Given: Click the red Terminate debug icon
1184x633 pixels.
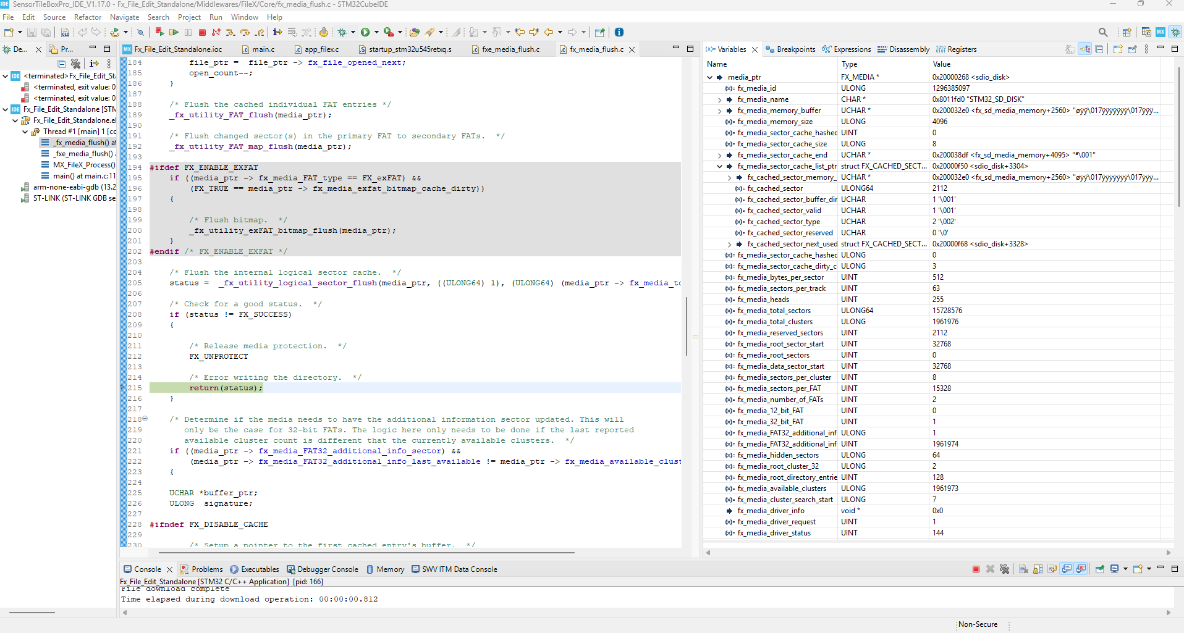Looking at the screenshot, I should coord(202,32).
